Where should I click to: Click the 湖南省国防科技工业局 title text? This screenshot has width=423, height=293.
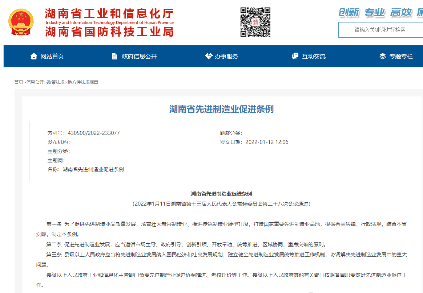(109, 32)
